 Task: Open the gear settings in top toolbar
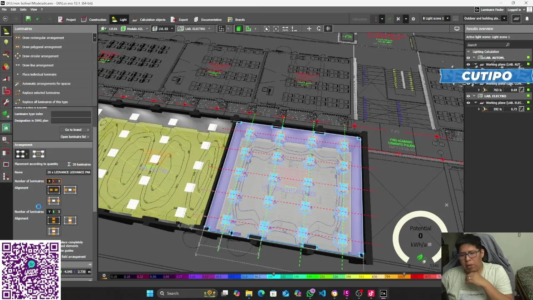click(413, 19)
